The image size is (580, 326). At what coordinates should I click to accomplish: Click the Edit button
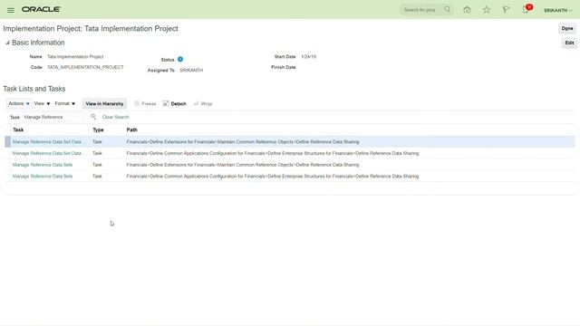[569, 43]
